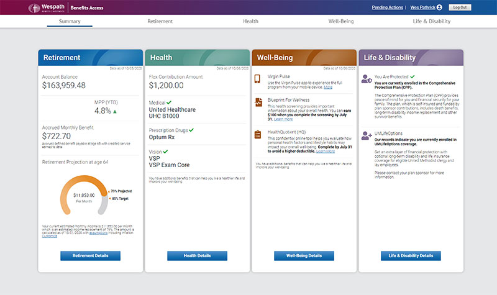The width and height of the screenshot is (497, 295).
Task: Click the green up arrow beside 4.8%
Action: (115, 112)
